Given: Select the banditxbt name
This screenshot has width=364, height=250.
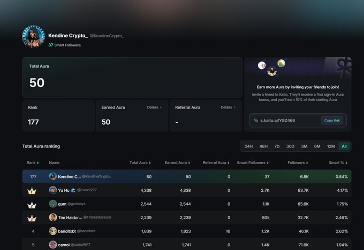Looking at the screenshot, I should 67,231.
